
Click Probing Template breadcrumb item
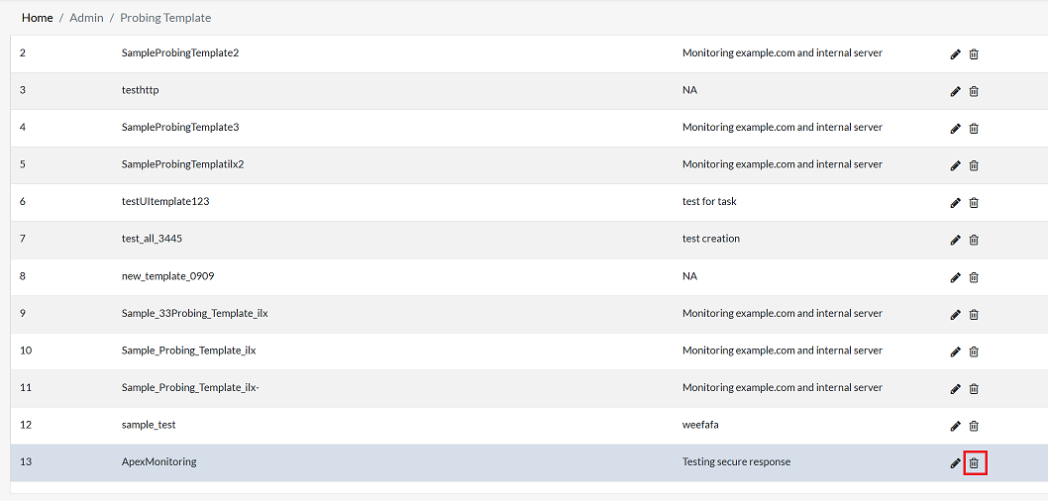tap(165, 18)
